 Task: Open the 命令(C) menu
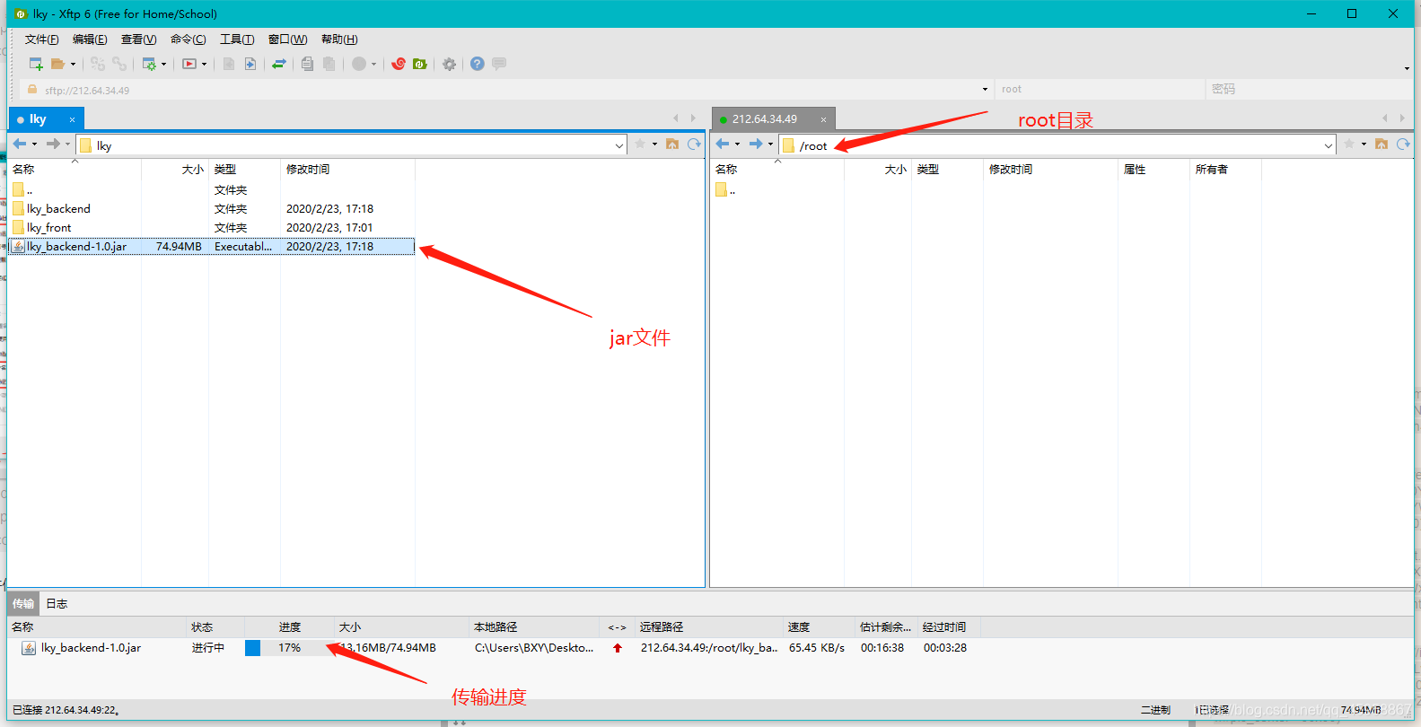pos(188,39)
